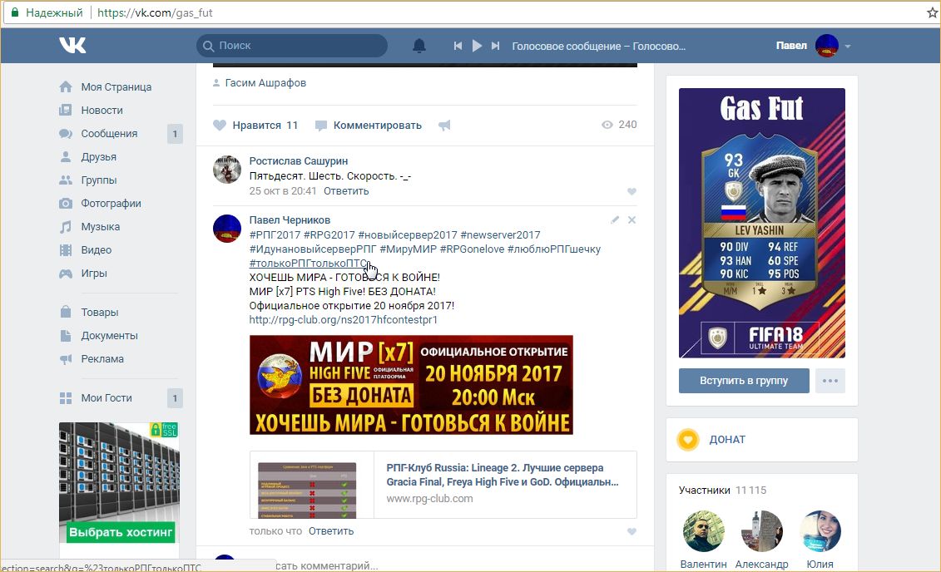This screenshot has width=941, height=572.
Task: Click hashtag #толькоРПГтолькоПТС
Action: tap(308, 264)
